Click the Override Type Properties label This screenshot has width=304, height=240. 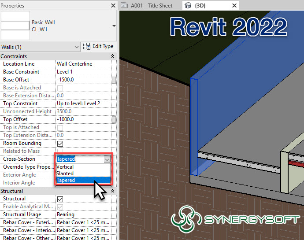click(x=28, y=167)
